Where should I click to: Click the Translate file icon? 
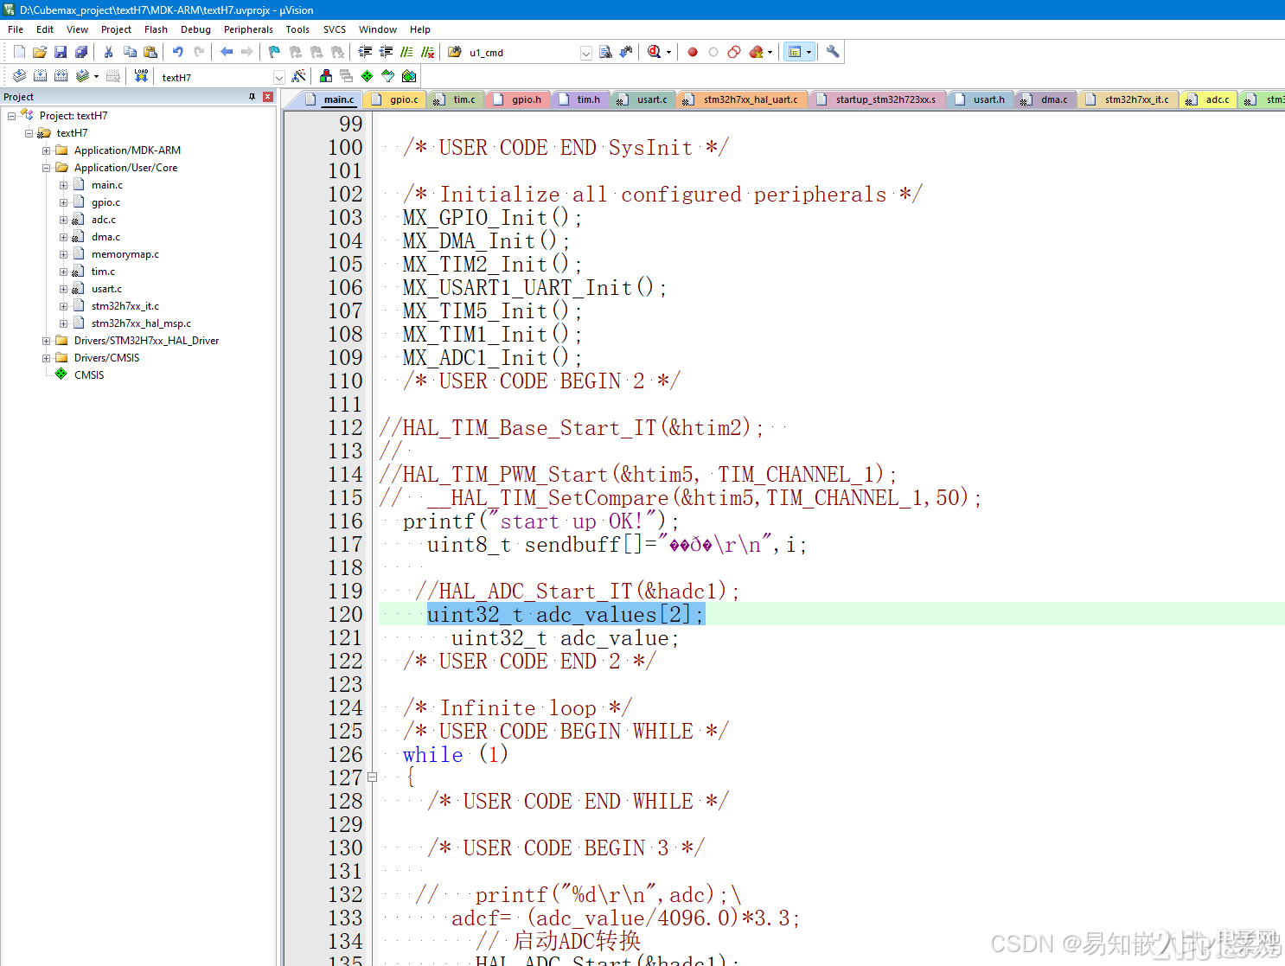pyautogui.click(x=19, y=76)
